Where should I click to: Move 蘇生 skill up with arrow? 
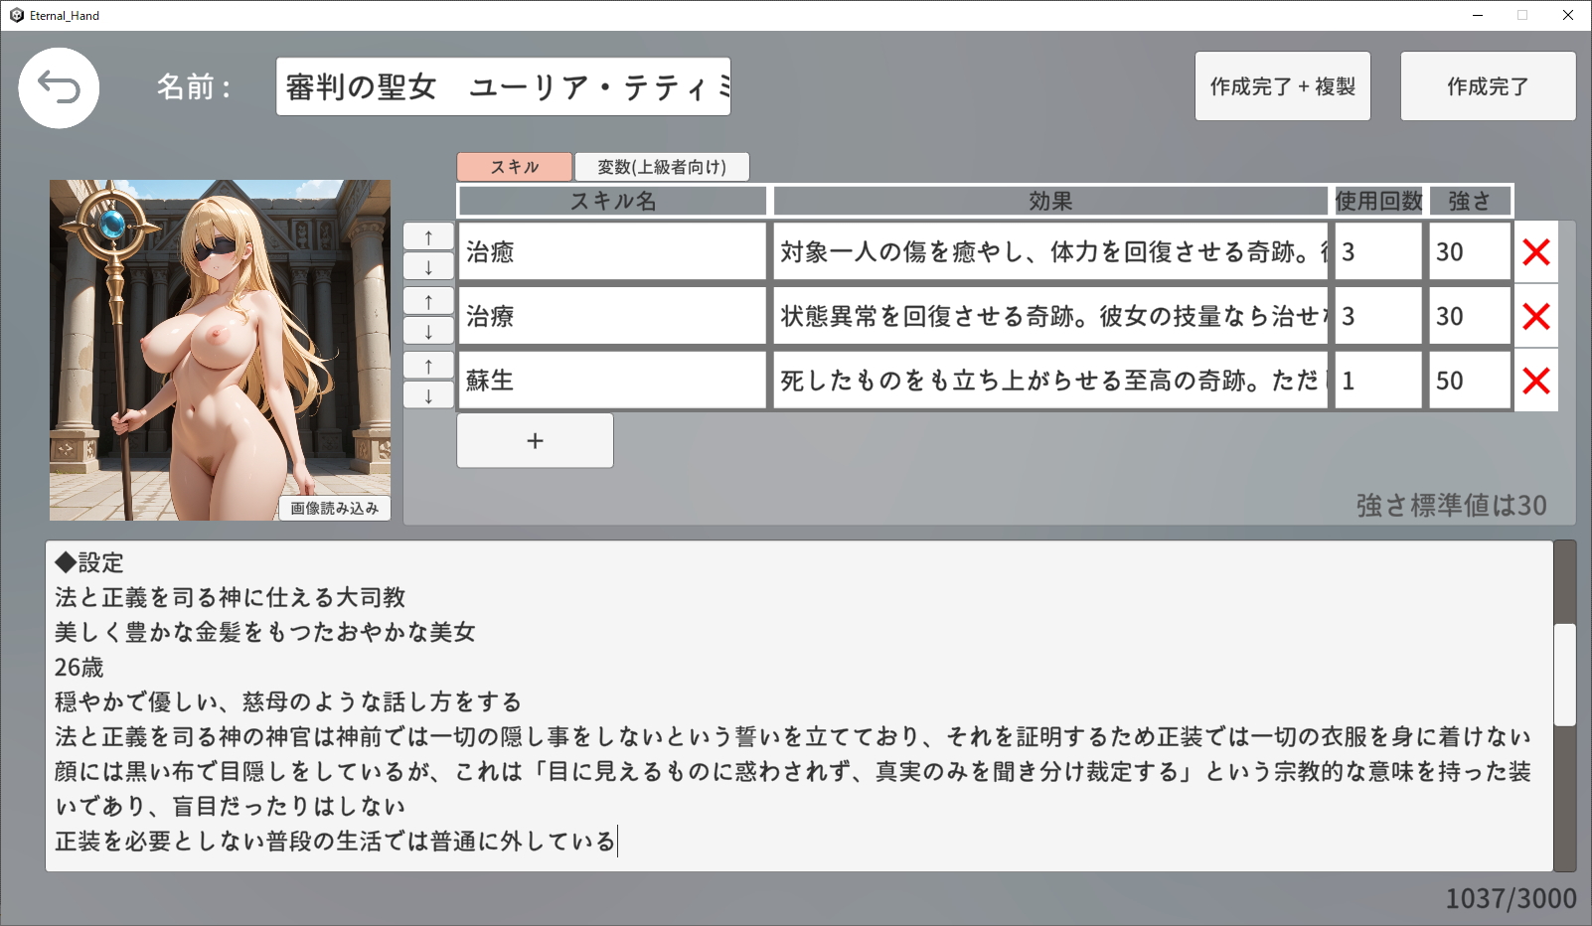(428, 366)
